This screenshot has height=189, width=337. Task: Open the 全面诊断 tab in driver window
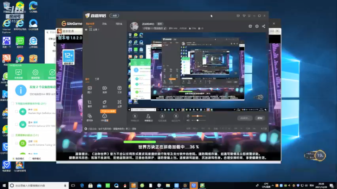click(x=19, y=74)
